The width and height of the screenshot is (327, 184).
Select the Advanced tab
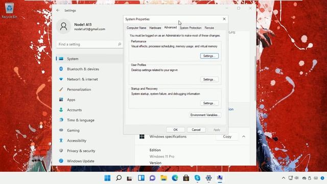pos(170,28)
